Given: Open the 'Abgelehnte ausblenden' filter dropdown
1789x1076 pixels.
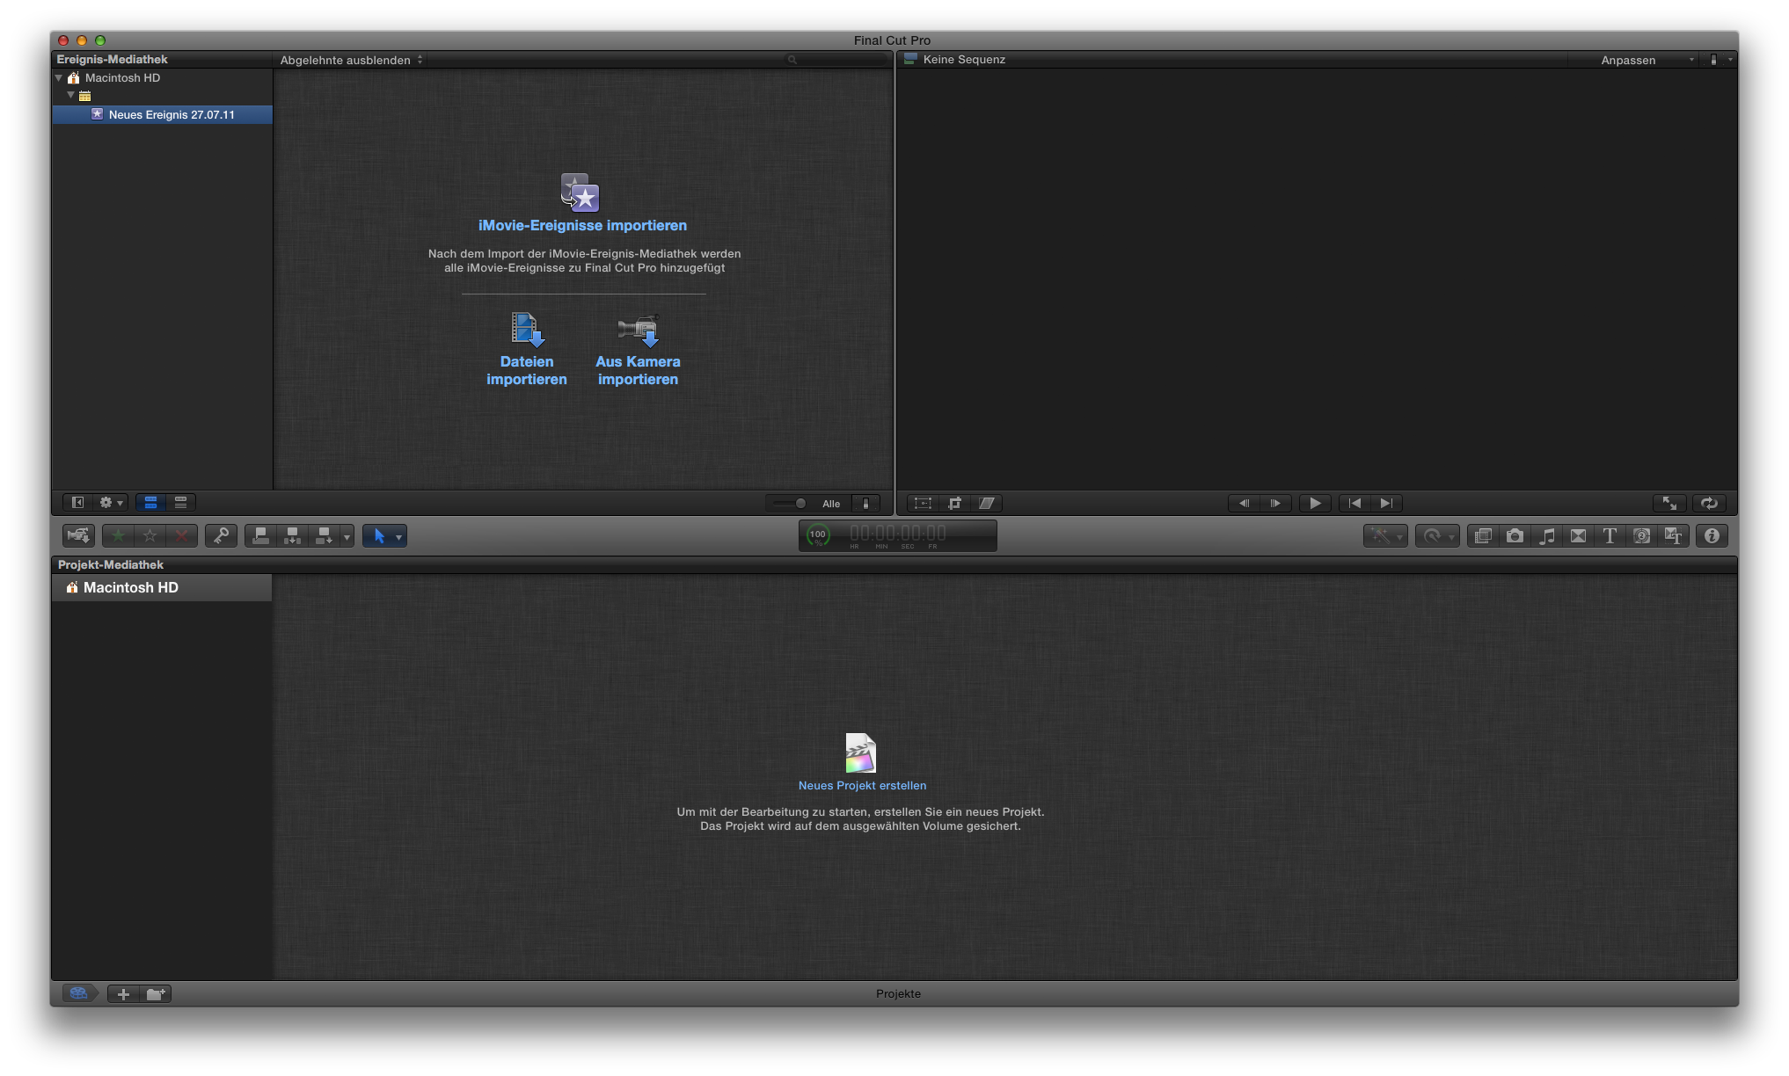Looking at the screenshot, I should [x=351, y=60].
